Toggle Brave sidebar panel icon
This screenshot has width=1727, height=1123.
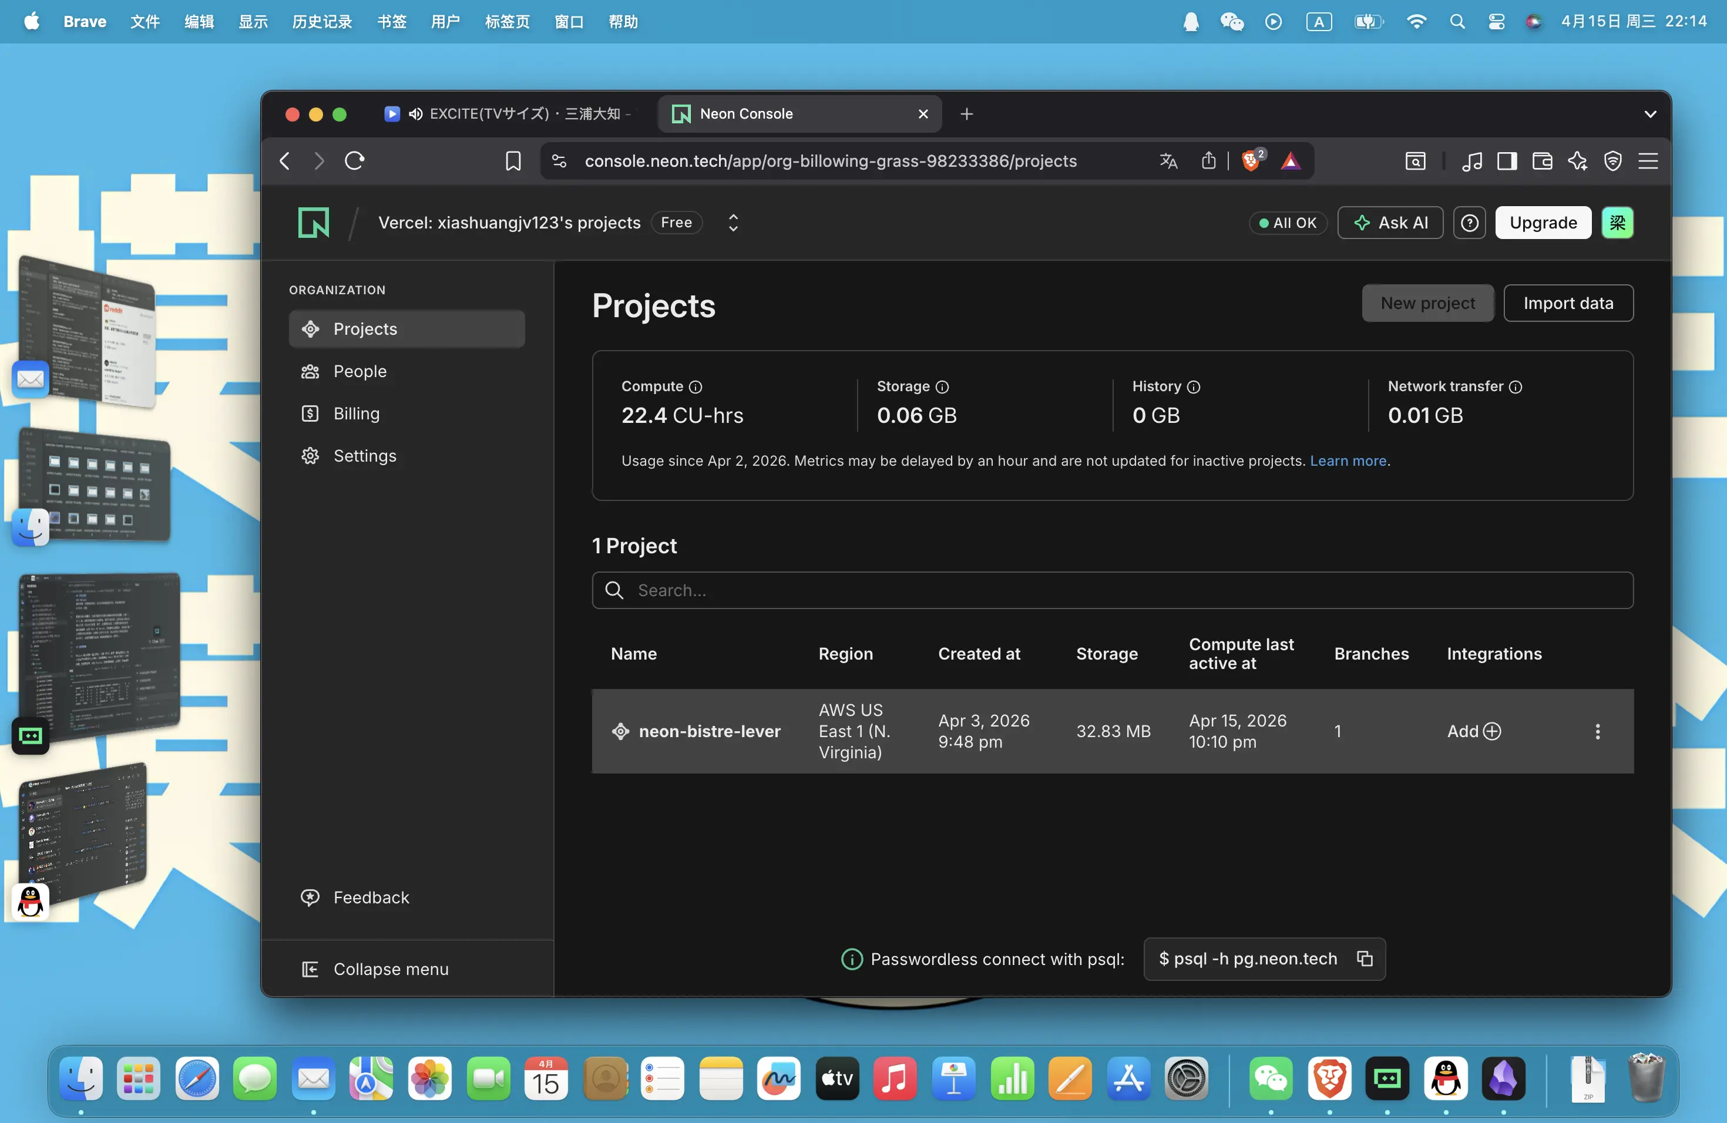tap(1507, 160)
